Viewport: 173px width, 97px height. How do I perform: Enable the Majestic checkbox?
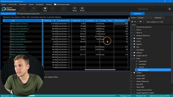pos(134,44)
